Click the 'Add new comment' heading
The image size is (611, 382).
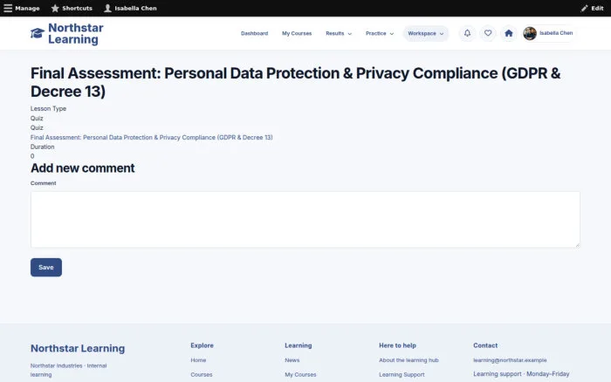pyautogui.click(x=83, y=168)
